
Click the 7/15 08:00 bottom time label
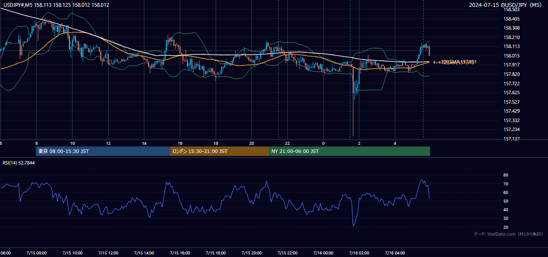click(36, 253)
